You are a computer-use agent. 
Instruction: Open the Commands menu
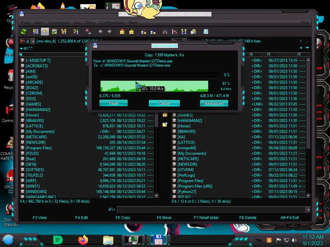point(59,23)
